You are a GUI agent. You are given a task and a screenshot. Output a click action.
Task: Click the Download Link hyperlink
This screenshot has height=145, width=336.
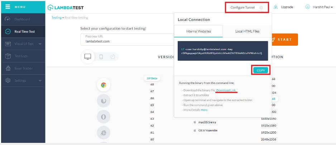[x=226, y=90]
